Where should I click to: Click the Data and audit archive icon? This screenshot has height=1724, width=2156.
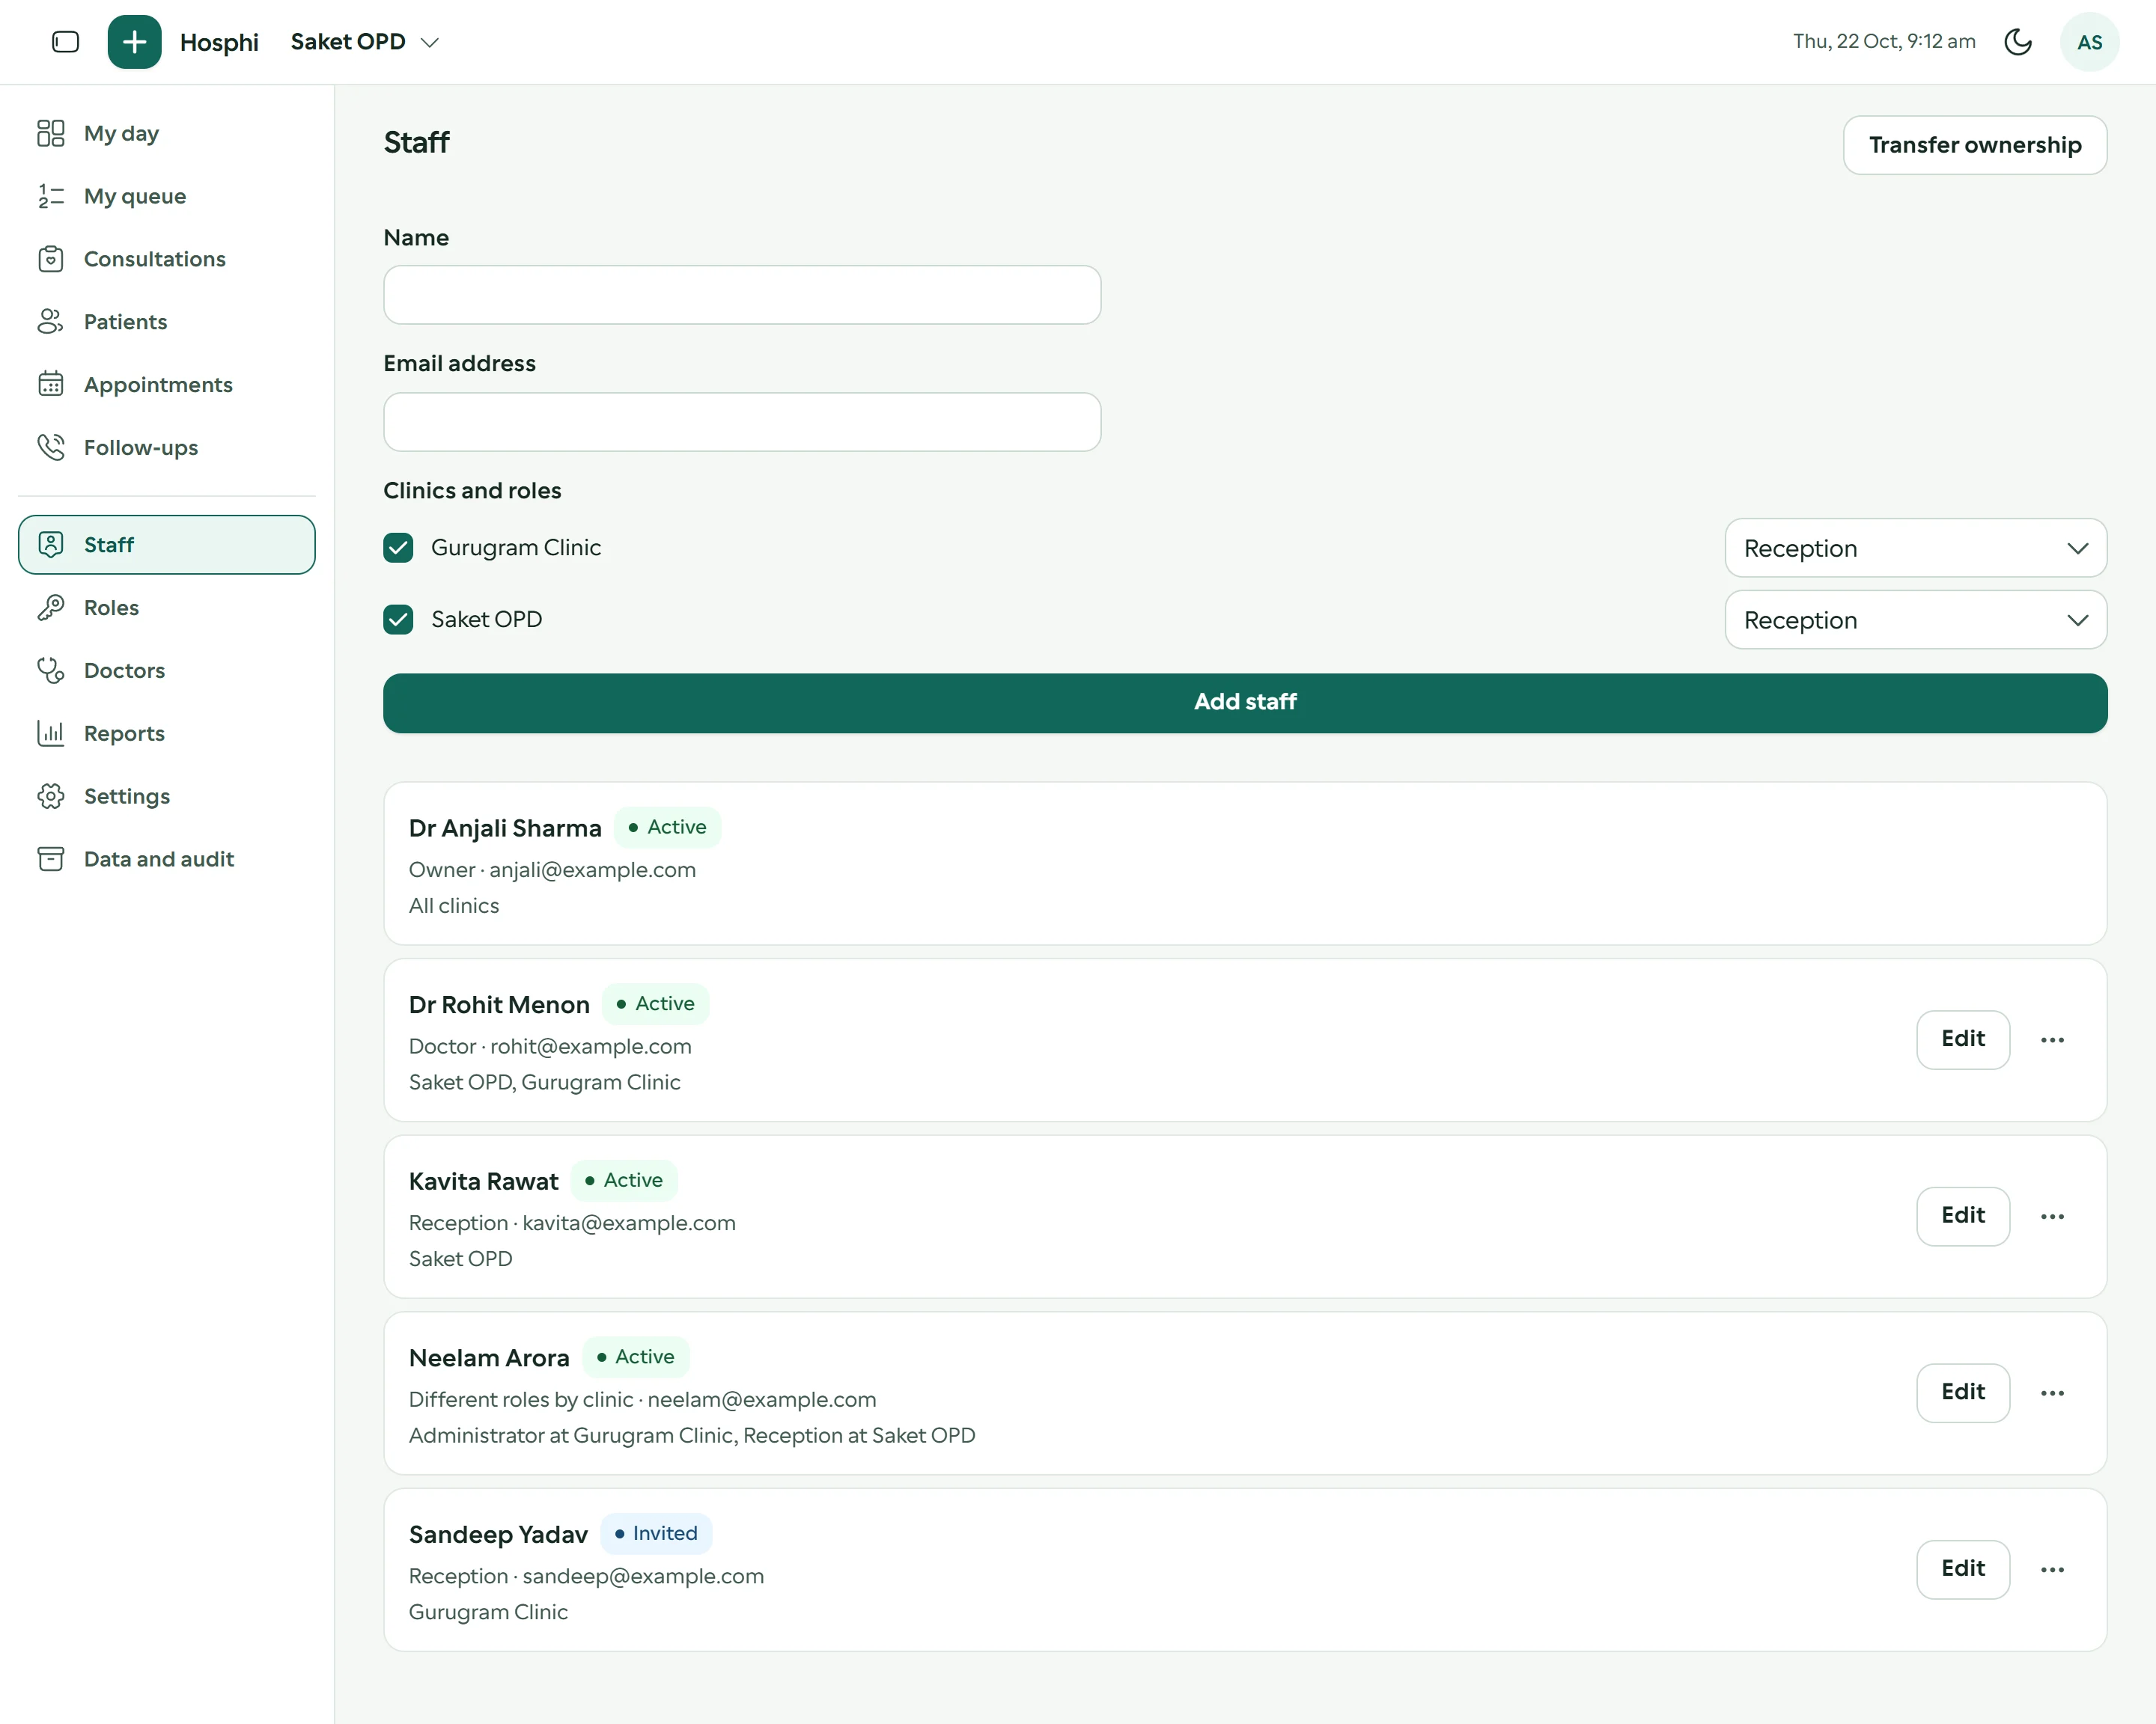click(51, 860)
